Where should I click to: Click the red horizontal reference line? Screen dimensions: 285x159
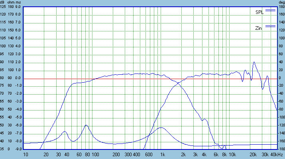tap(120, 79)
